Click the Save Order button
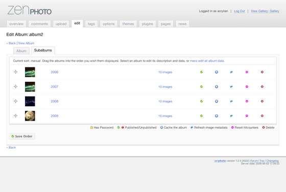The width and height of the screenshot is (286, 192). 22,136
